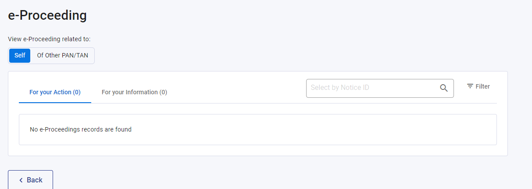Select the Self view toggle
The image size is (532, 189).
coord(20,56)
